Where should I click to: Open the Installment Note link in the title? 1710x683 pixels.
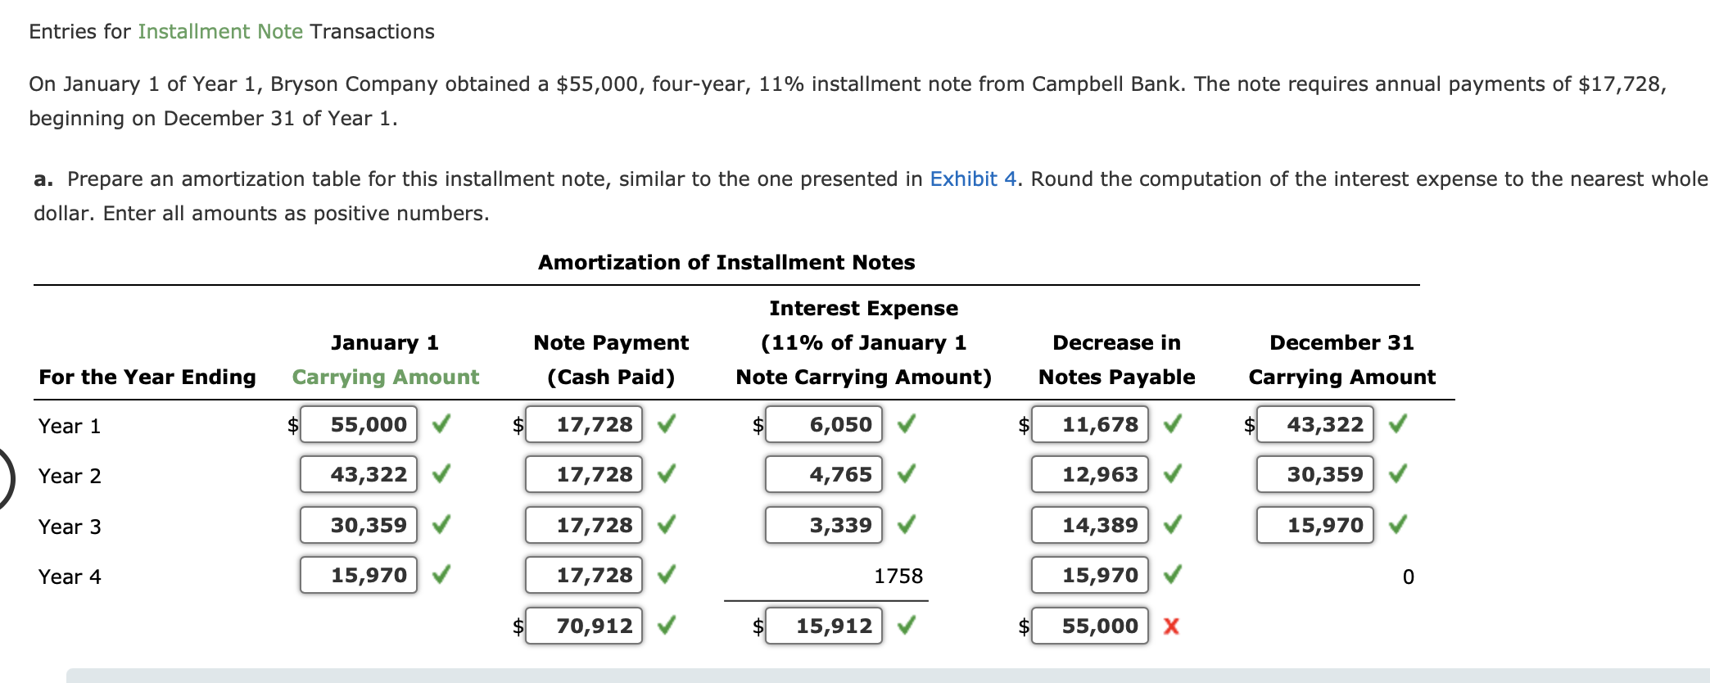[x=219, y=32]
